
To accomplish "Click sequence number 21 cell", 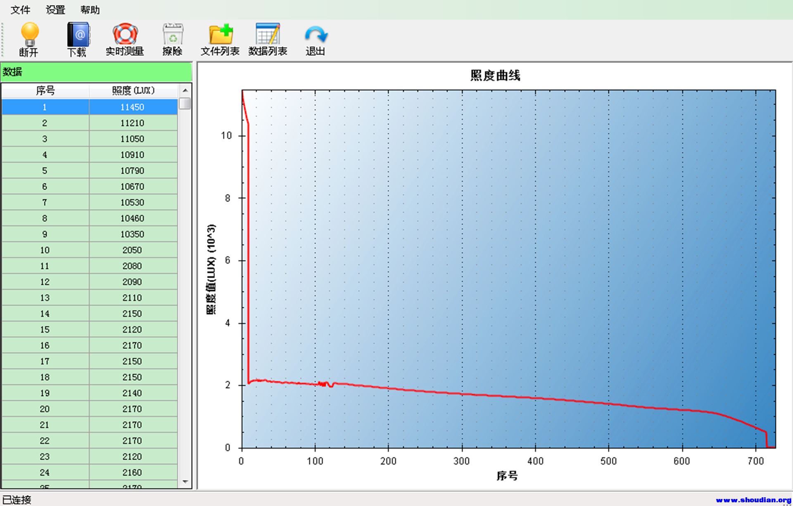I will pyautogui.click(x=45, y=425).
